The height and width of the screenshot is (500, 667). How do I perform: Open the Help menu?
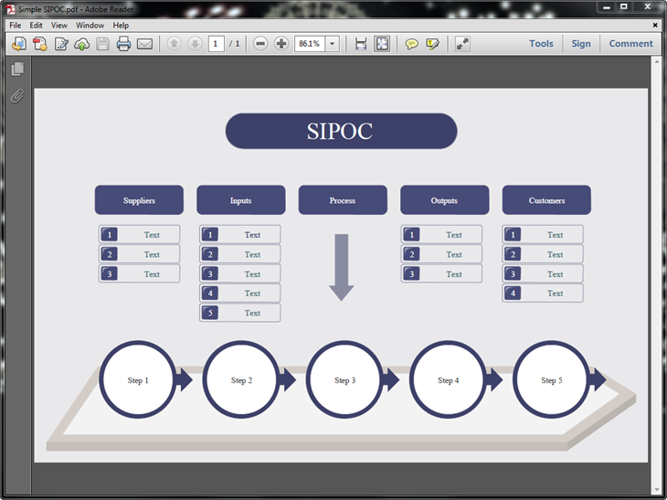(121, 25)
